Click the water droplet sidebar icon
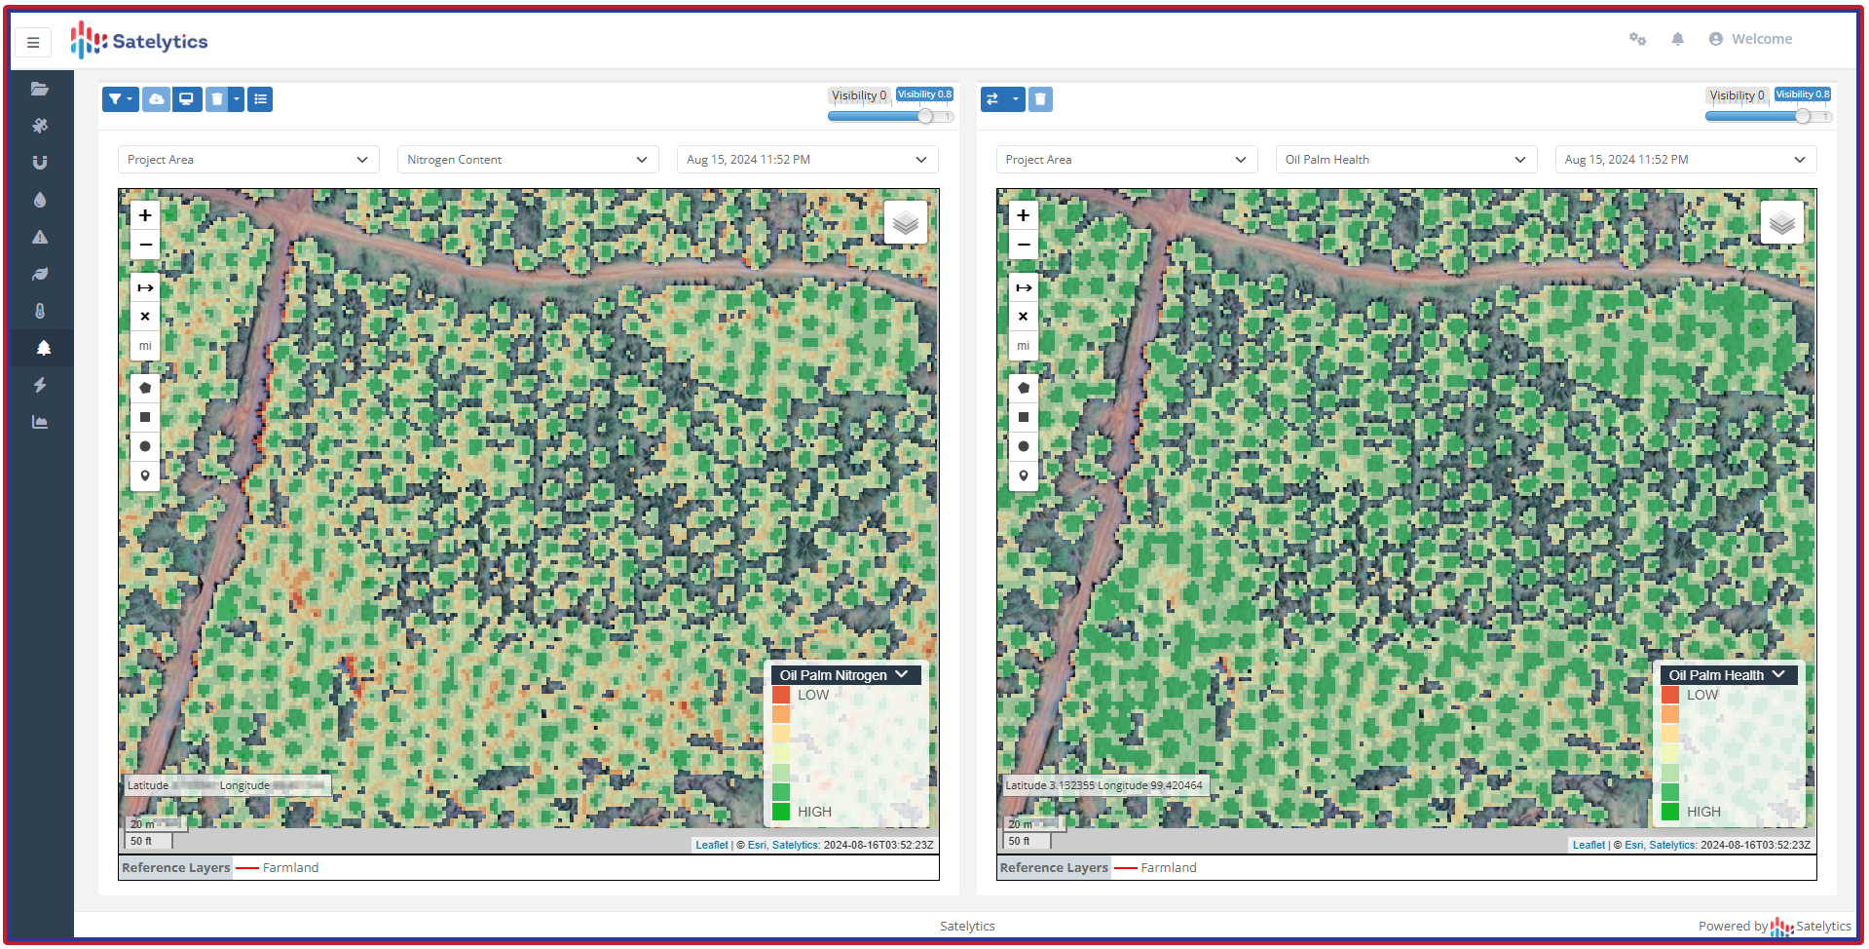Viewport: 1869px width, 949px height. [40, 200]
